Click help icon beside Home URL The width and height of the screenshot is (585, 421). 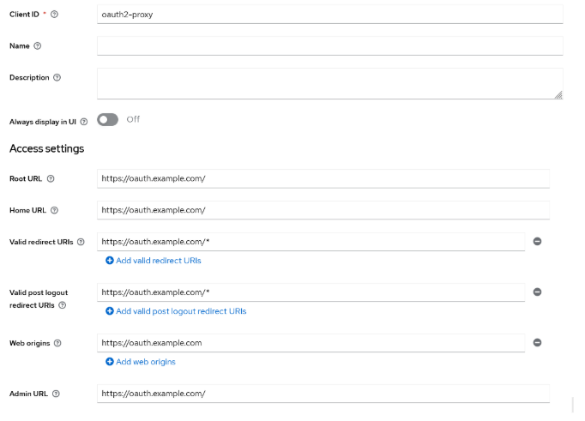point(54,210)
